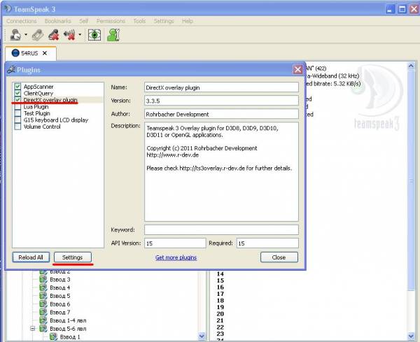The image size is (420, 342).
Task: Select 'DirectX overlay plugin' list entry
Action: pos(50,100)
